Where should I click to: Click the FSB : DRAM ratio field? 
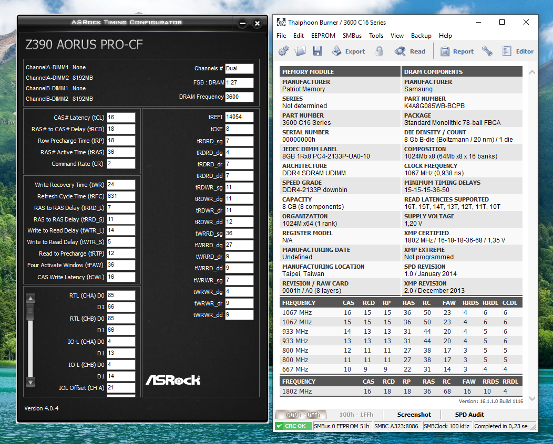click(x=240, y=83)
